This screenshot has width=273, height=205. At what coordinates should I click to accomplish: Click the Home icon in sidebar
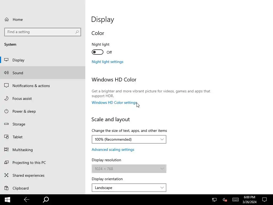[7, 19]
